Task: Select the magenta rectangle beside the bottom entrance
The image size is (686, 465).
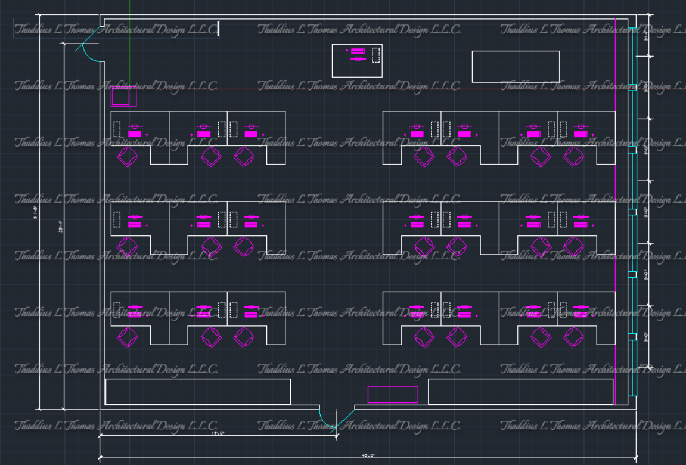Action: pos(393,394)
